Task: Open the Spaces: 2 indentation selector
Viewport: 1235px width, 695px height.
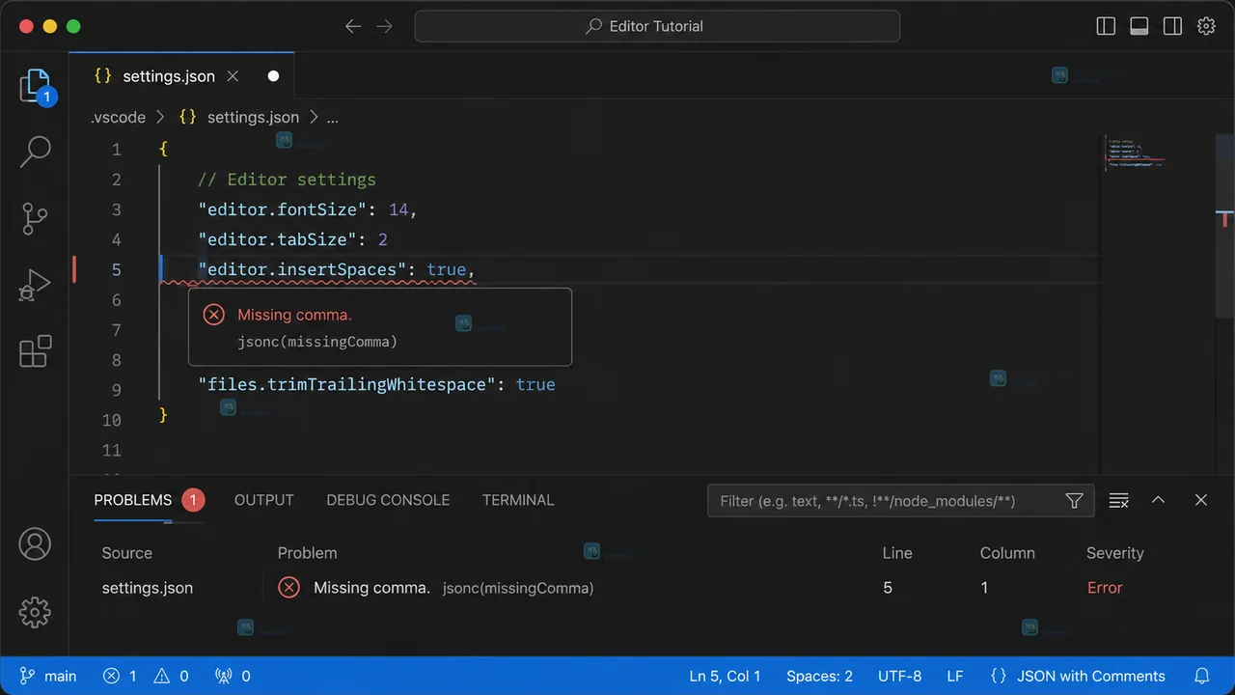Action: pos(819,676)
